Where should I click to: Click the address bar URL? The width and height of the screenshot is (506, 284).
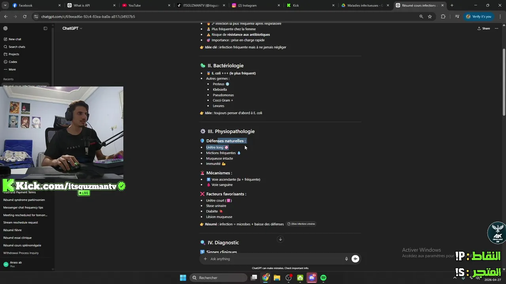[88, 17]
